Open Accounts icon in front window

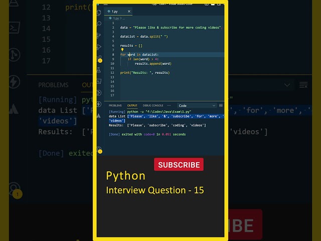coord(99,150)
